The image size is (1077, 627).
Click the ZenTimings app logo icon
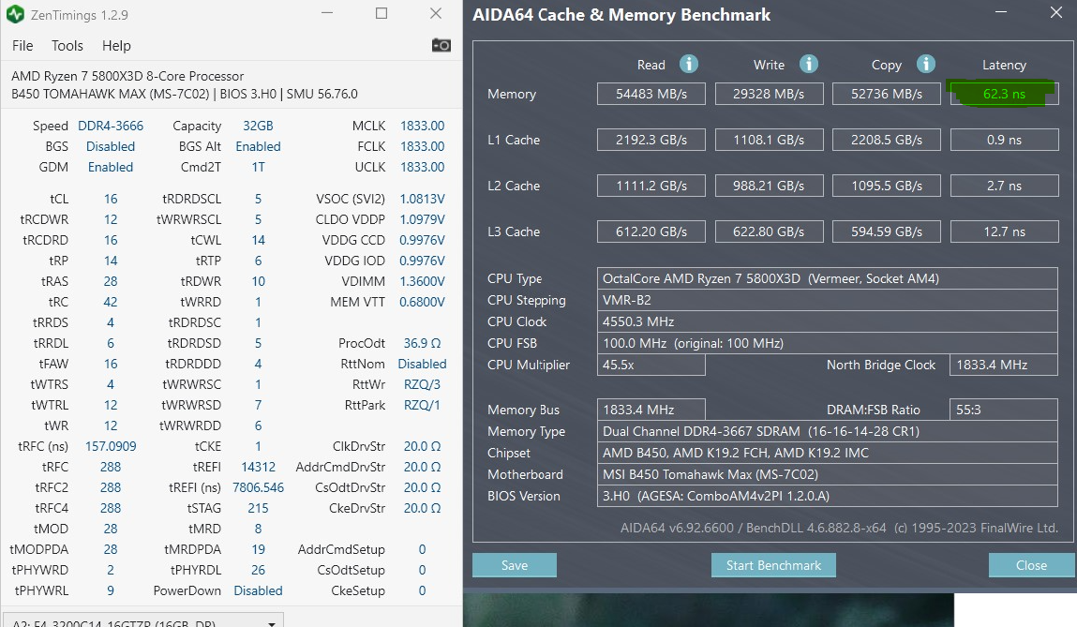point(15,14)
